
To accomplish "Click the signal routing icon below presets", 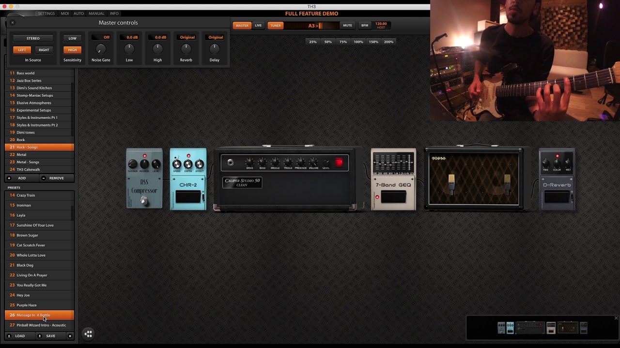I will click(88, 333).
